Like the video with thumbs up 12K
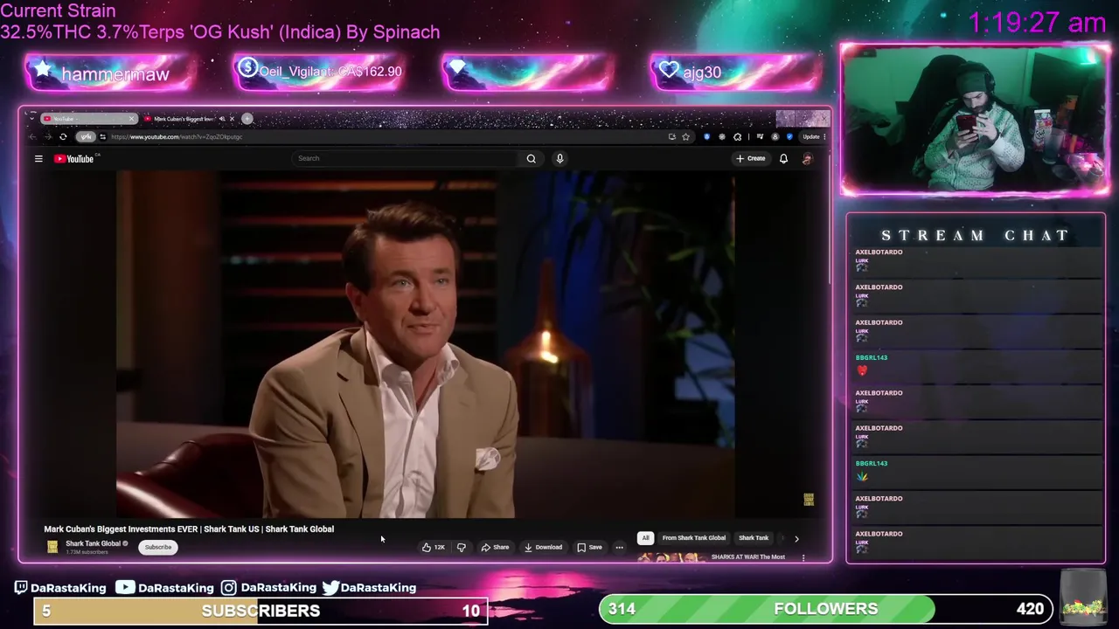The height and width of the screenshot is (629, 1119). coord(434,548)
